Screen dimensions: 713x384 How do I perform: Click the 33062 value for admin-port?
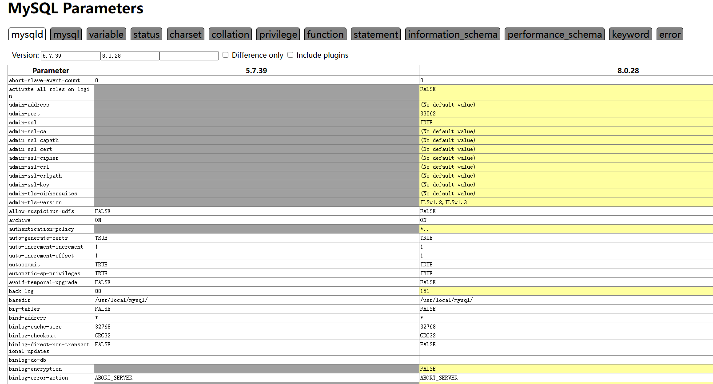tap(428, 114)
